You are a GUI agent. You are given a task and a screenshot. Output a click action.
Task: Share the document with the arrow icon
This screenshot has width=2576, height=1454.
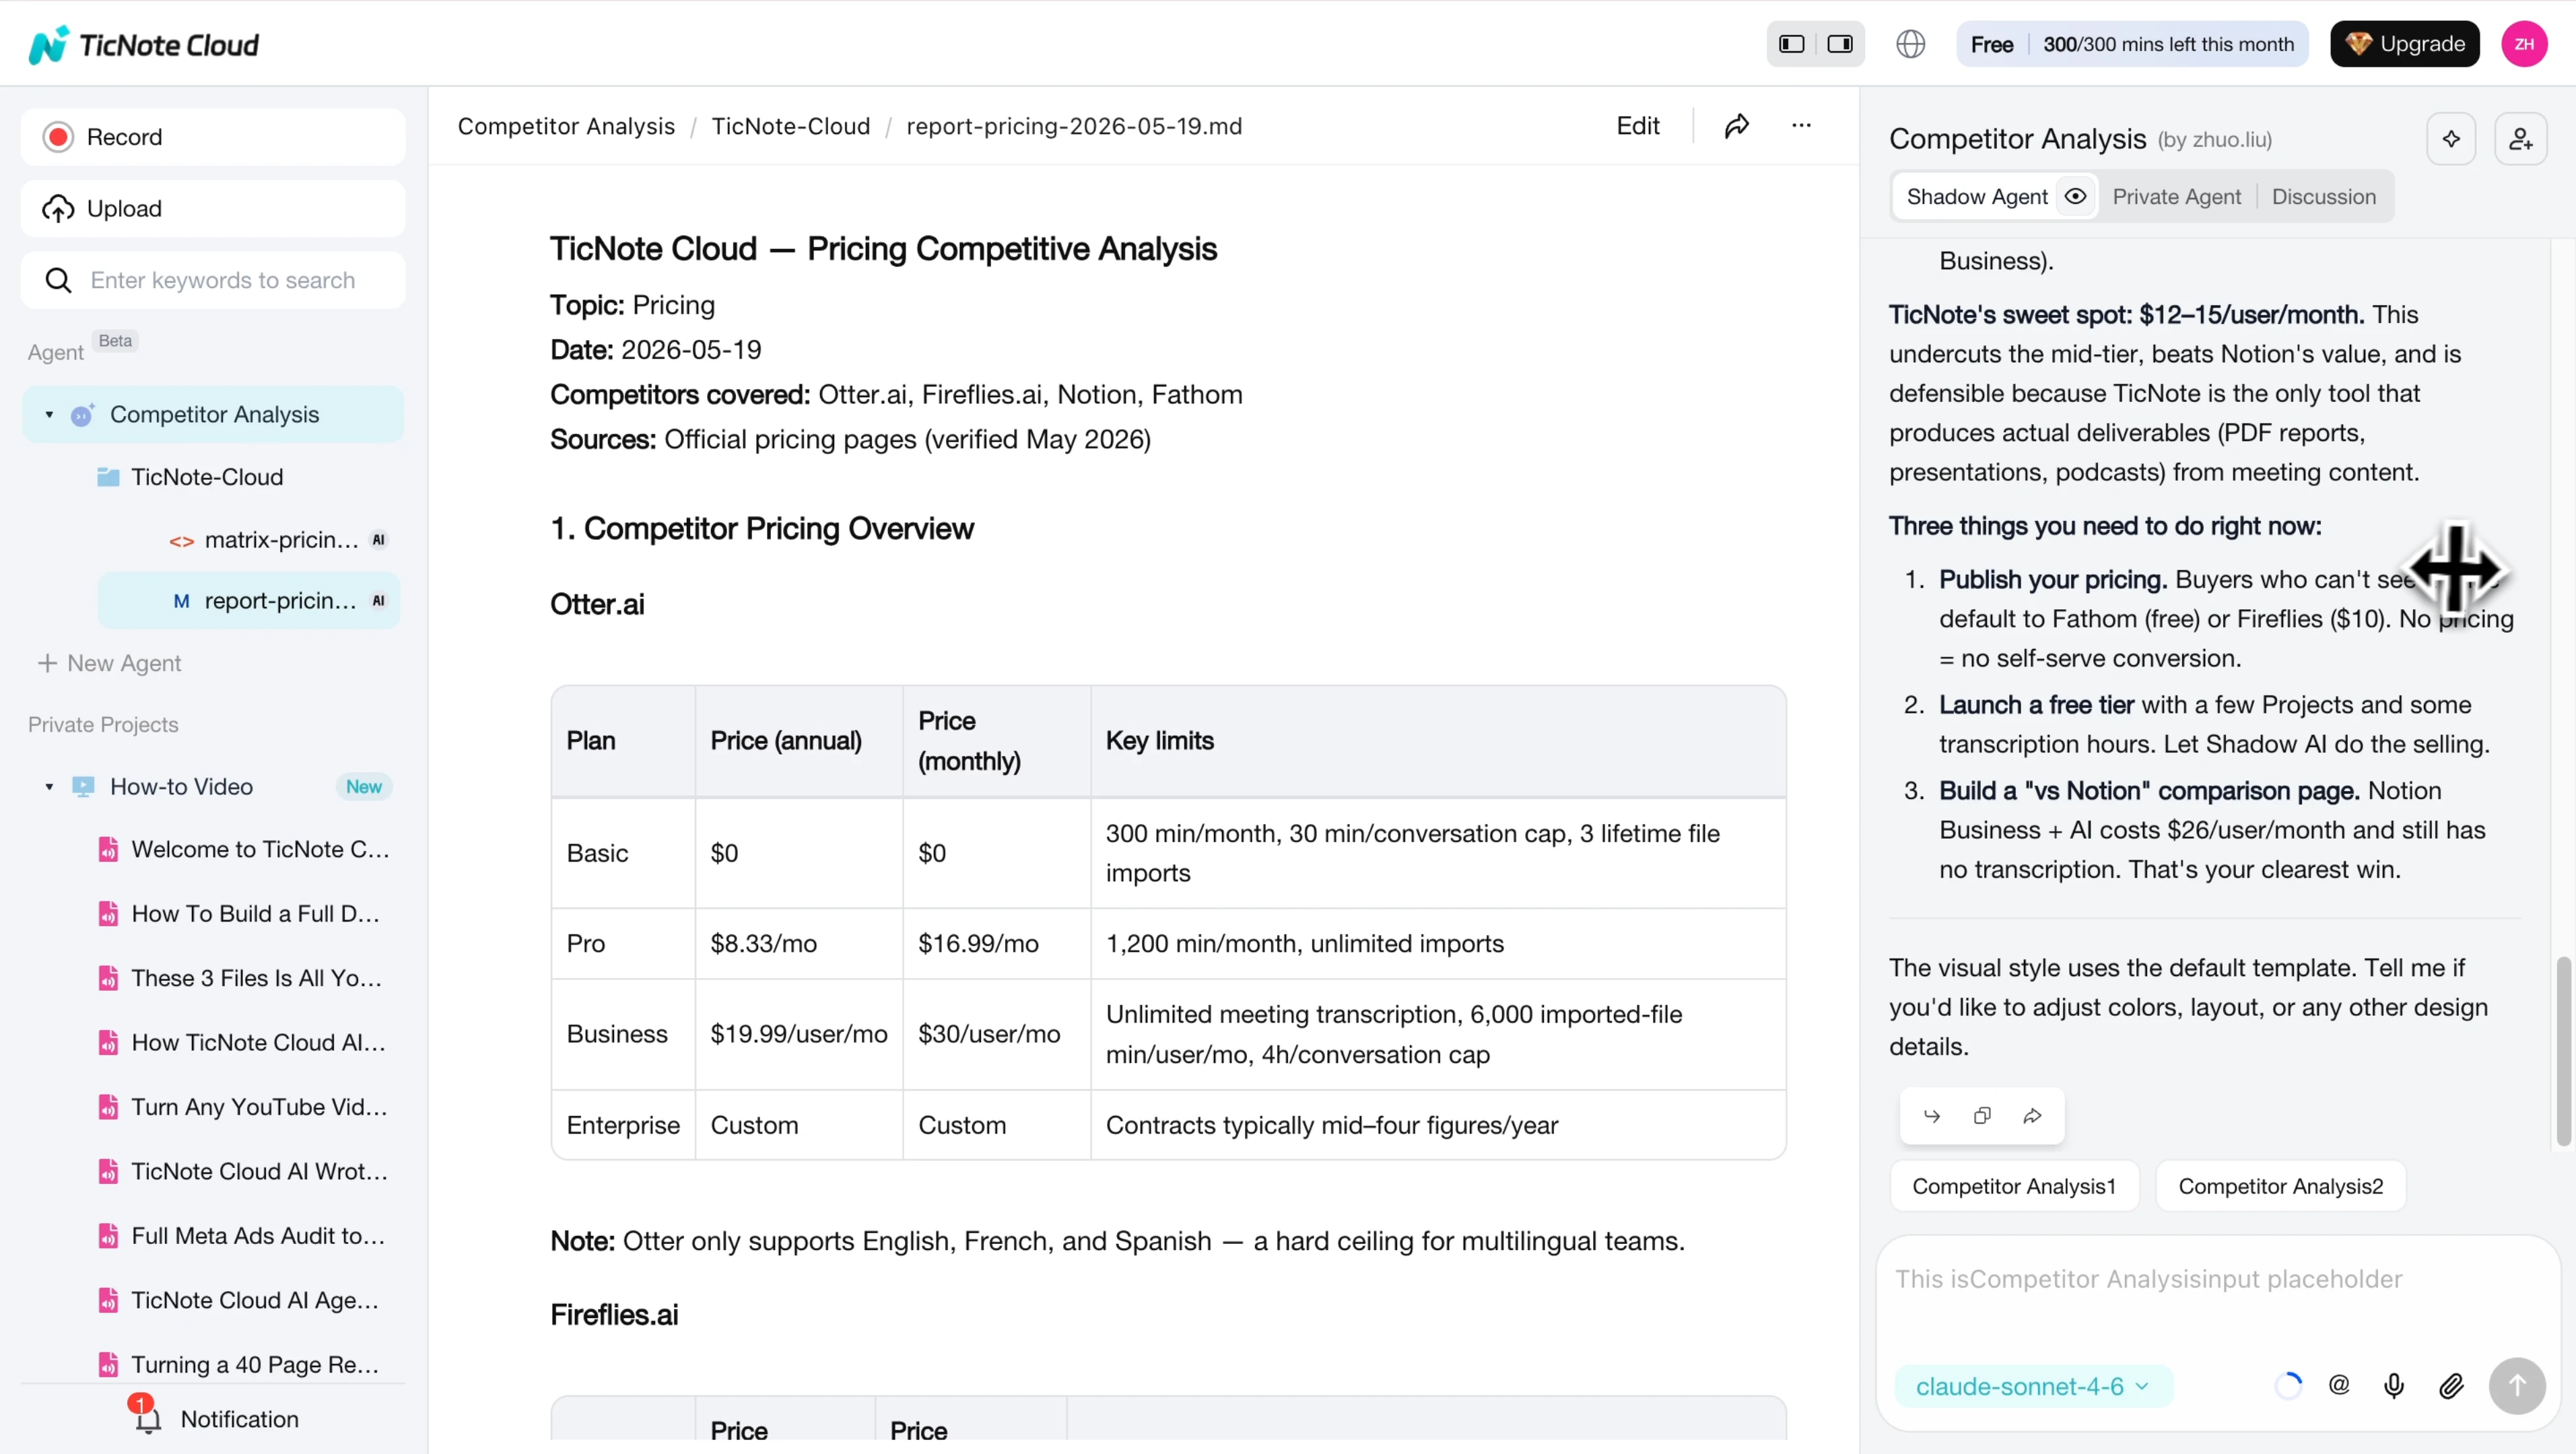(1736, 126)
